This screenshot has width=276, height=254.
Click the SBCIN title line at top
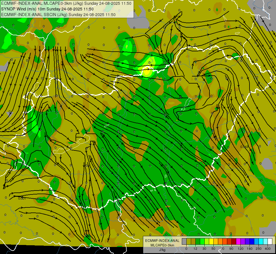coord(58,15)
